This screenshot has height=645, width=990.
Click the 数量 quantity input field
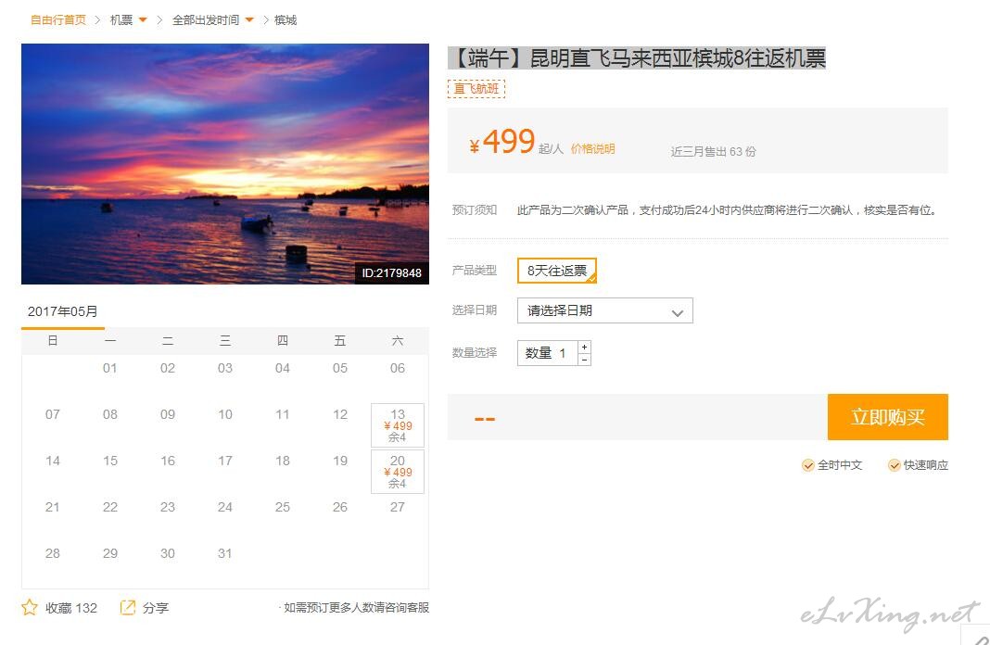(548, 353)
